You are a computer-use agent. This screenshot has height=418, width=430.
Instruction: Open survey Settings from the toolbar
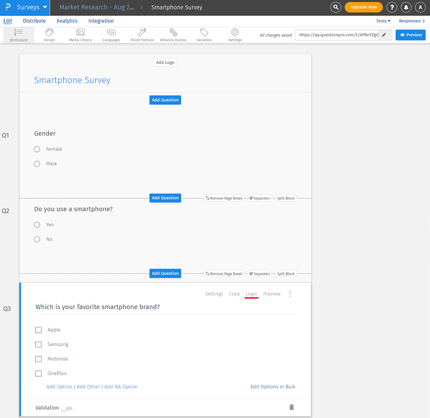[x=235, y=35]
